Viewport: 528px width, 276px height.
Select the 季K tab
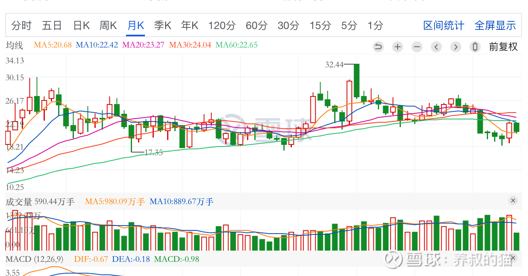click(163, 26)
